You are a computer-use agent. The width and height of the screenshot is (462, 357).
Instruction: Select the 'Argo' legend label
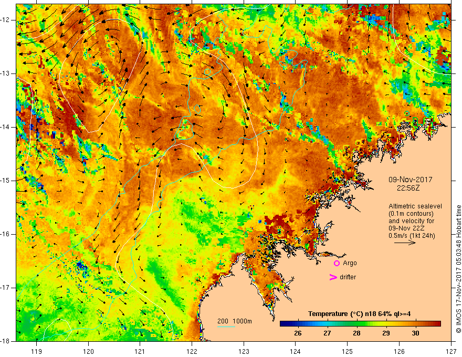(350, 263)
